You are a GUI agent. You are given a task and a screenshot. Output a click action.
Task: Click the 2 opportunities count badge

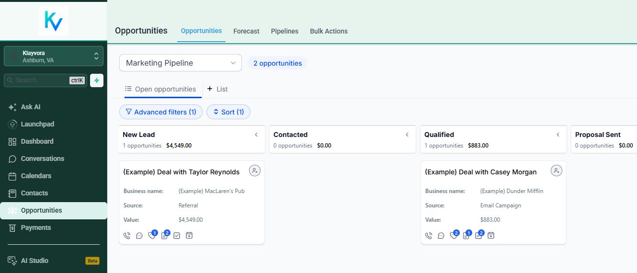[x=278, y=63]
